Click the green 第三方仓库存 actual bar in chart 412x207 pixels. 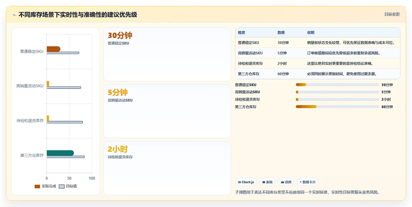60,153
